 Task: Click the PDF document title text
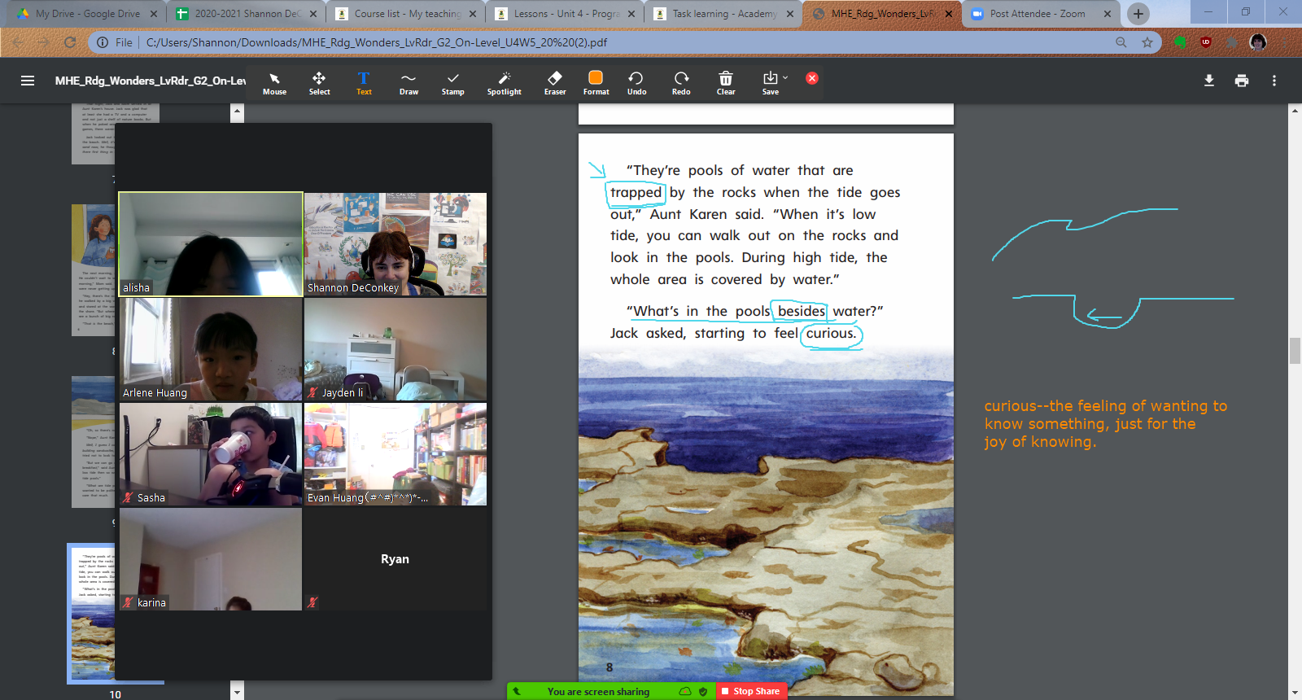pyautogui.click(x=151, y=81)
